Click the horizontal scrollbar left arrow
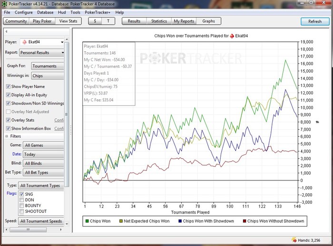 click(6, 229)
